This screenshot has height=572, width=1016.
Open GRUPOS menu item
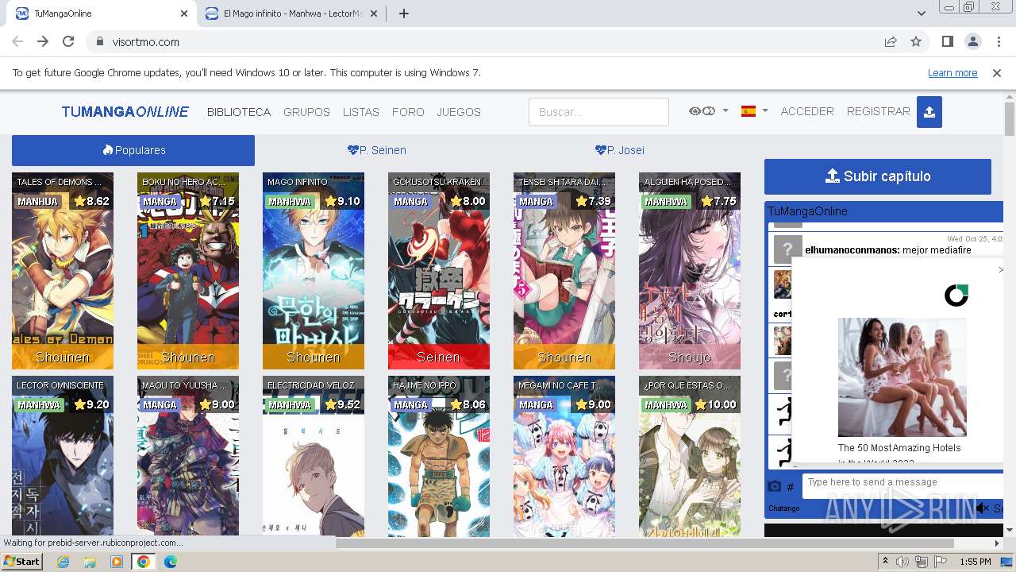(x=306, y=112)
